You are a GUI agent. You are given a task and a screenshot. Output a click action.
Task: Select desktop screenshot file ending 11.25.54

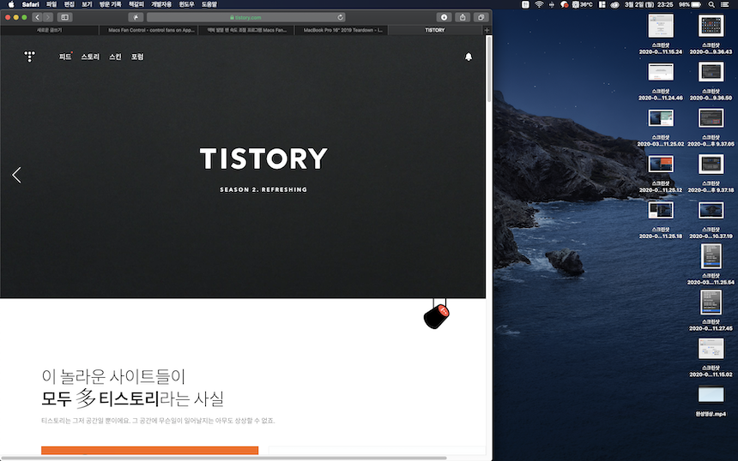(711, 264)
